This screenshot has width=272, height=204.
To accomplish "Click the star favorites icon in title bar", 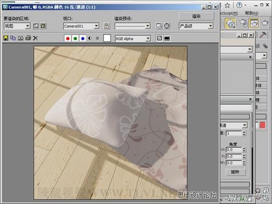I will (227, 5).
